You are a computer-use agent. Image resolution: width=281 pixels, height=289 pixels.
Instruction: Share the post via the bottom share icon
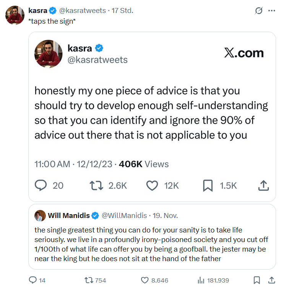pos(272,280)
